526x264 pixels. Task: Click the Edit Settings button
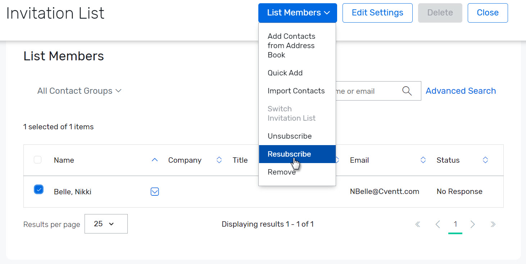377,13
